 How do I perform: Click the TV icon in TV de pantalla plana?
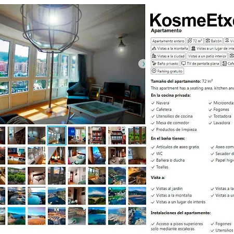click(x=184, y=63)
